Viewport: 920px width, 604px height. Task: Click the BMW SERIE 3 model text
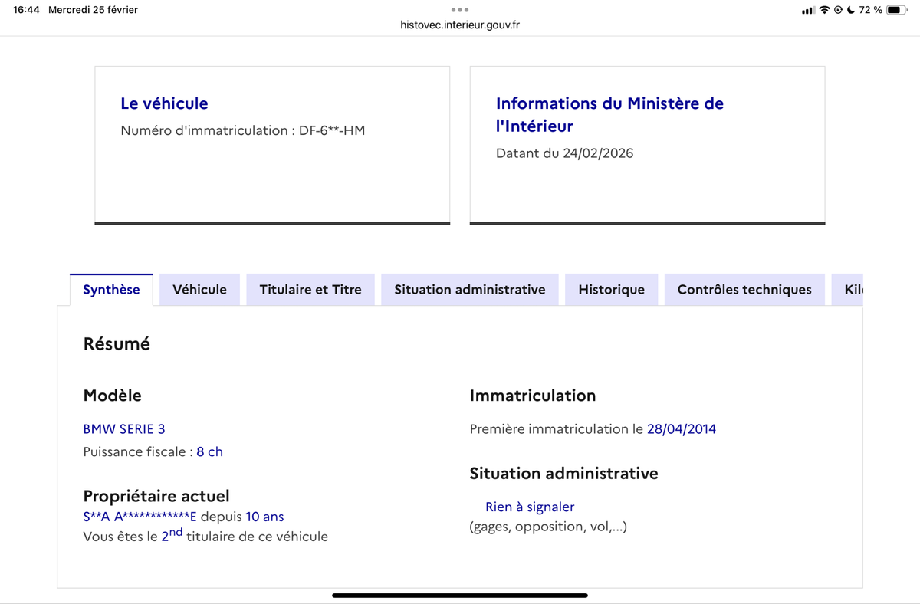124,429
